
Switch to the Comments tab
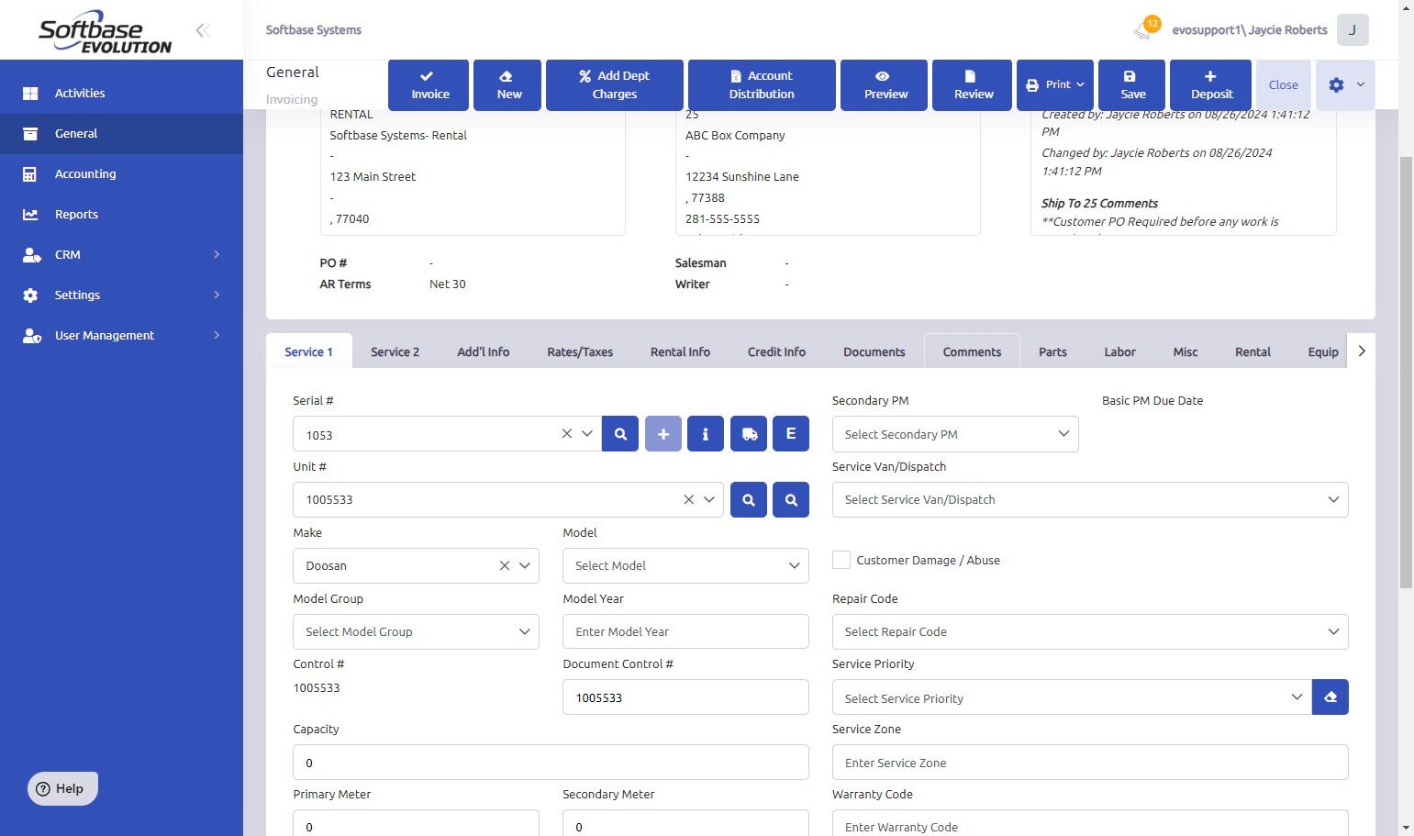(972, 352)
